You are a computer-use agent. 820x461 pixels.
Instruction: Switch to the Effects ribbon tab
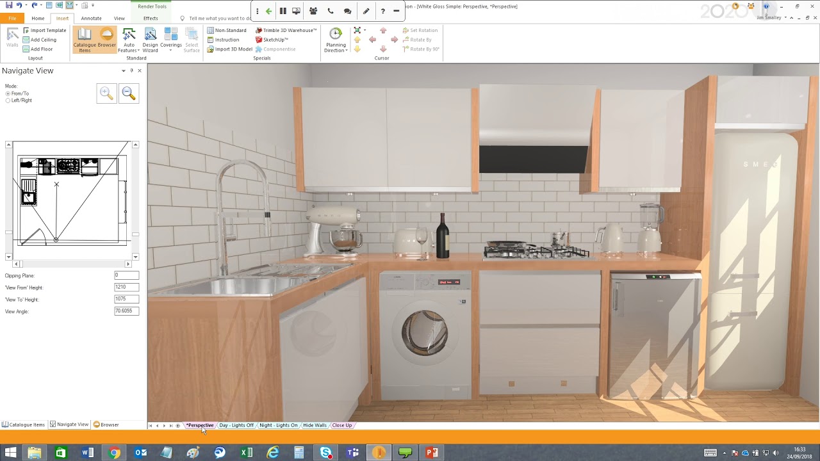(x=151, y=19)
